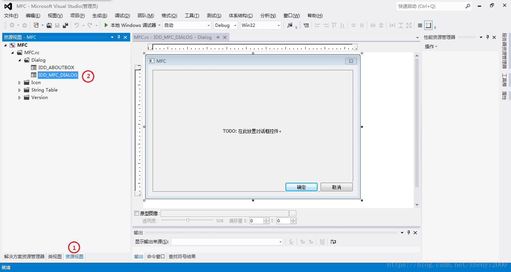Viewport: 511px width, 272px height.
Task: Open the debugger mode dropdown next to the debugger
Action: pos(187,25)
